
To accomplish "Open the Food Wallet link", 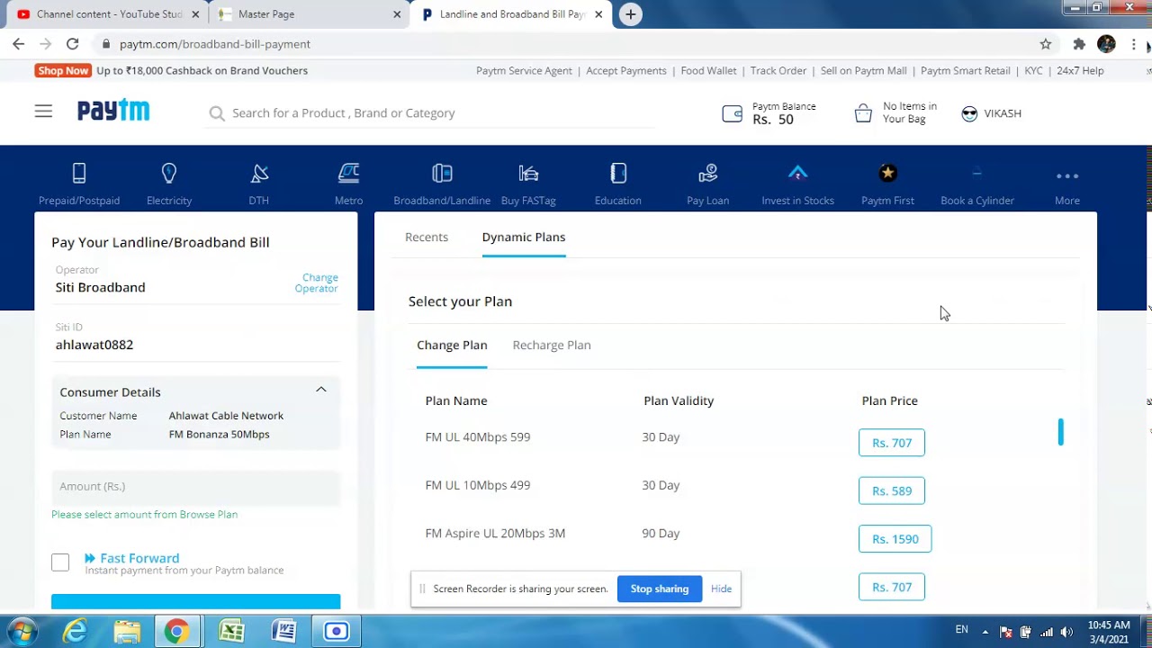I will (708, 70).
